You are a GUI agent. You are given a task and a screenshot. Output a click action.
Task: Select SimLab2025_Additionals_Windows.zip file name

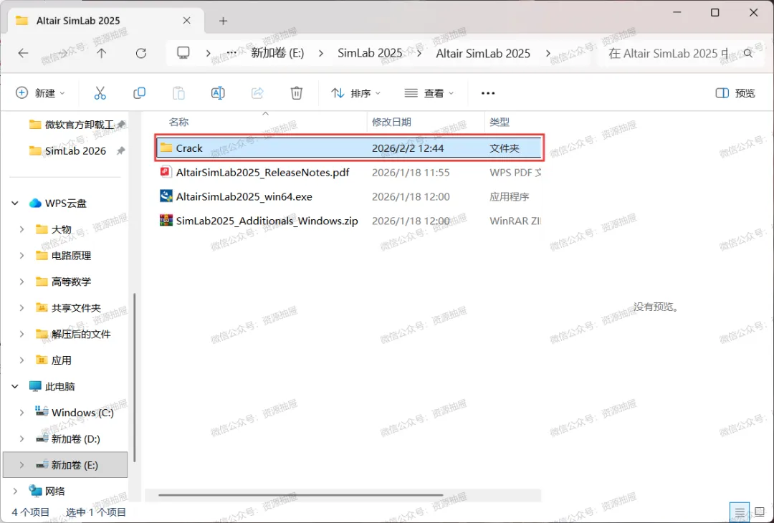coord(267,221)
